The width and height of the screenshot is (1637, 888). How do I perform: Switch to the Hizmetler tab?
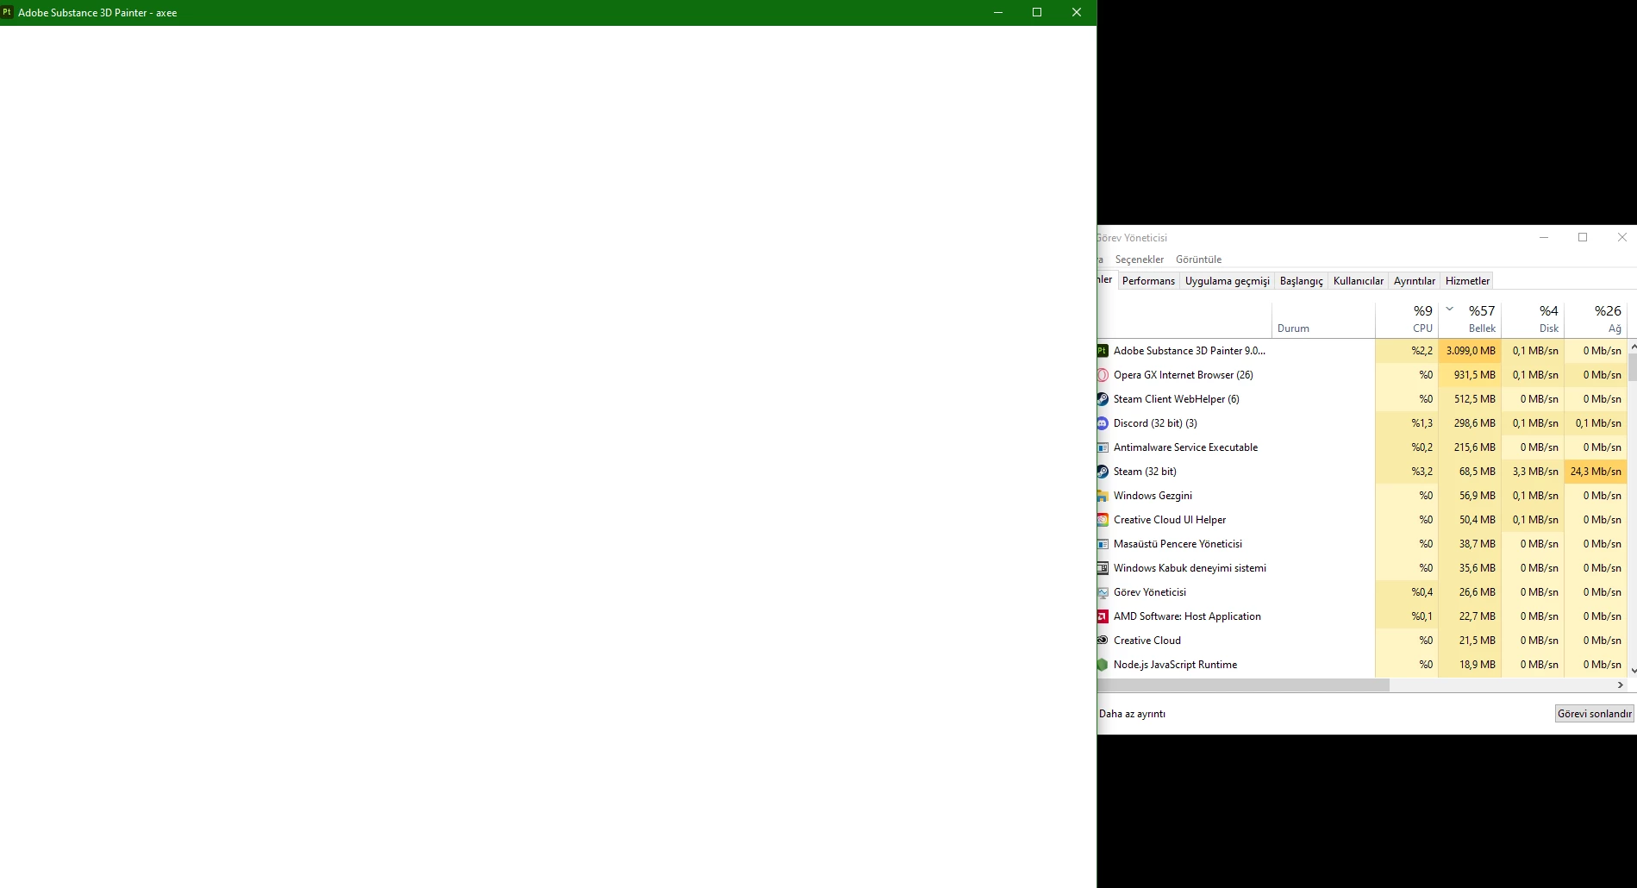point(1467,281)
